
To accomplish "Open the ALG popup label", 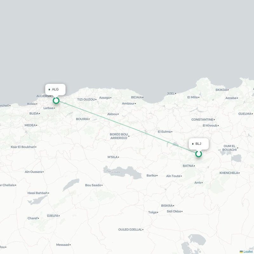I will 55,90.
